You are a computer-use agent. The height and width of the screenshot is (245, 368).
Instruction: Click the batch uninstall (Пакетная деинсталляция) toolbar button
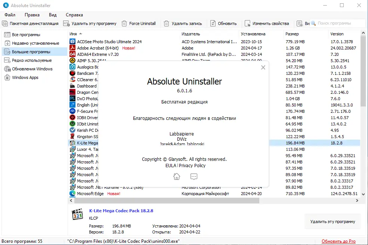[x=30, y=23]
